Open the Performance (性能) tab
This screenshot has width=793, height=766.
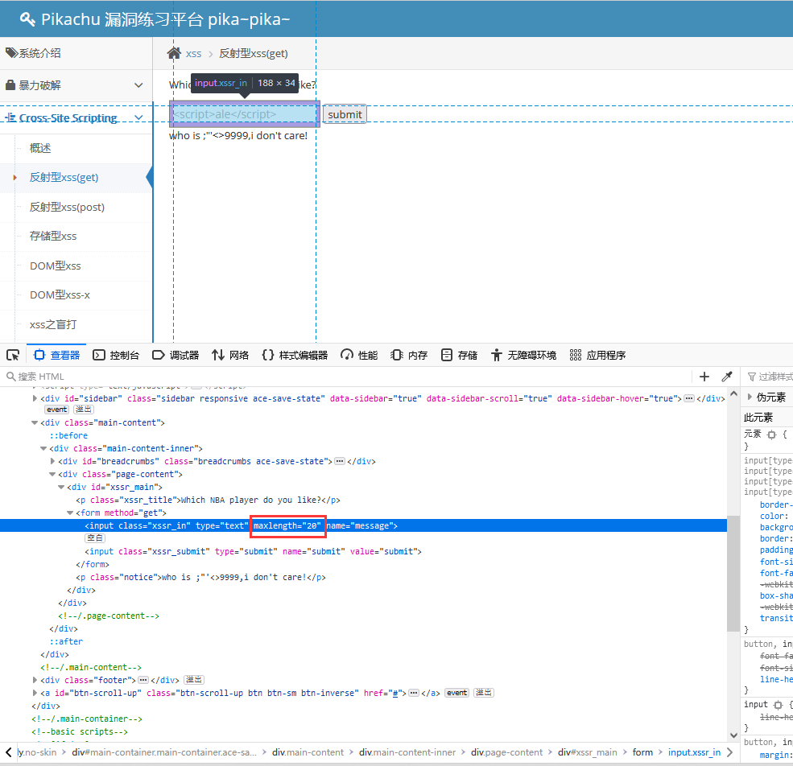tap(360, 356)
